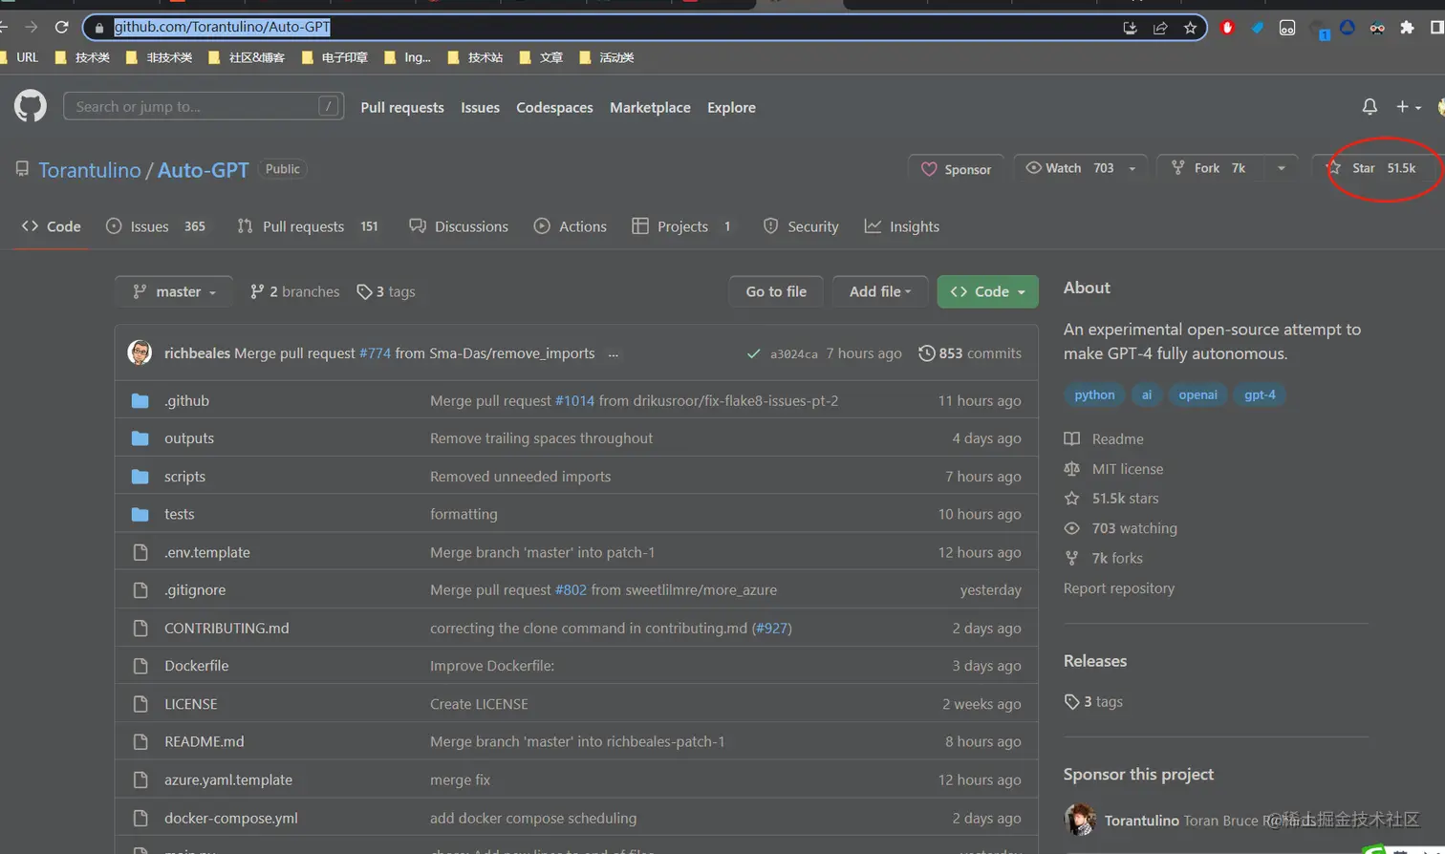This screenshot has height=854, width=1445.
Task: View 853 commits history
Action: click(x=970, y=353)
